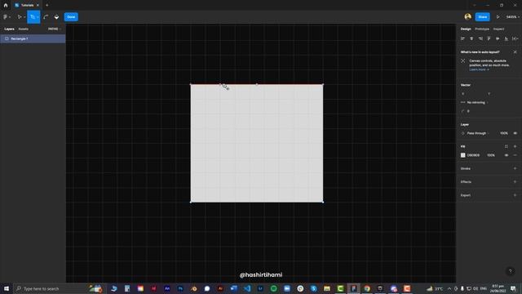
Task: Open Spotify from the taskbar
Action: 274,288
